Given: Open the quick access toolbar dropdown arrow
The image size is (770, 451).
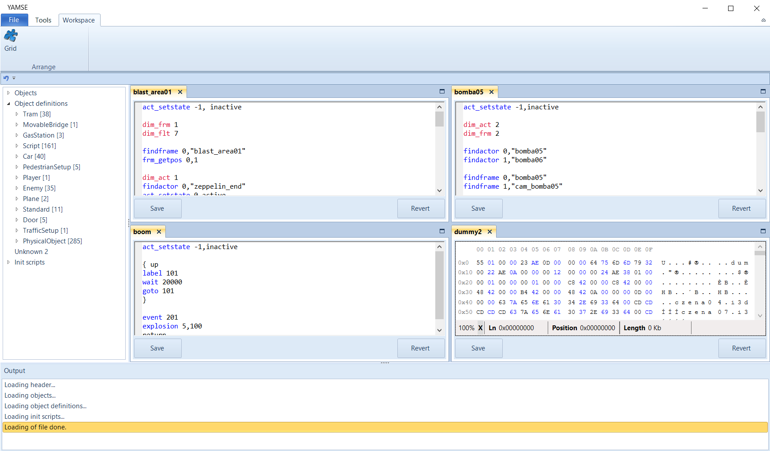Looking at the screenshot, I should pos(14,78).
